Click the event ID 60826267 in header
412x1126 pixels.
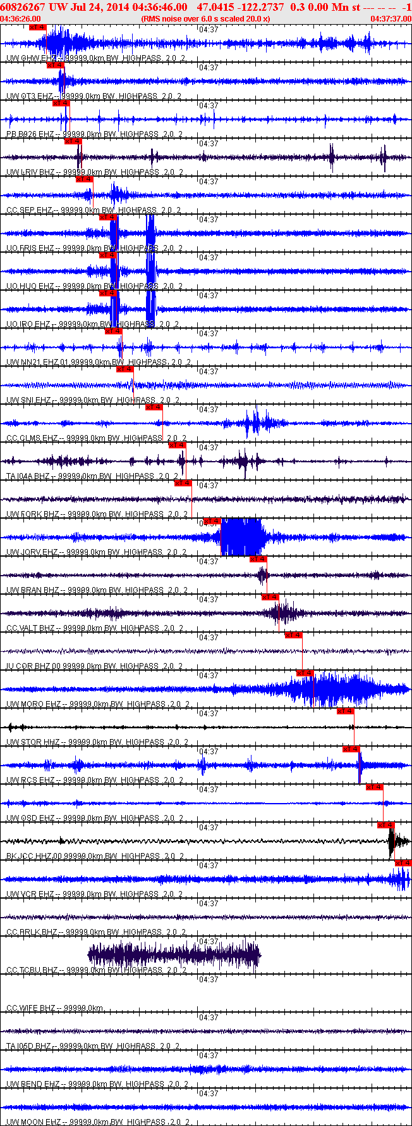(x=23, y=7)
